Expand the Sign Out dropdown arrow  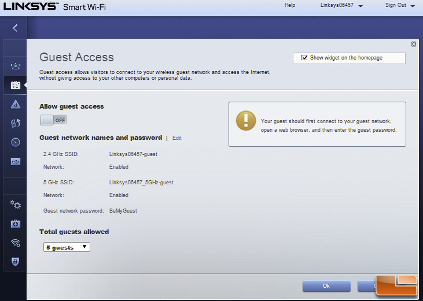(413, 6)
